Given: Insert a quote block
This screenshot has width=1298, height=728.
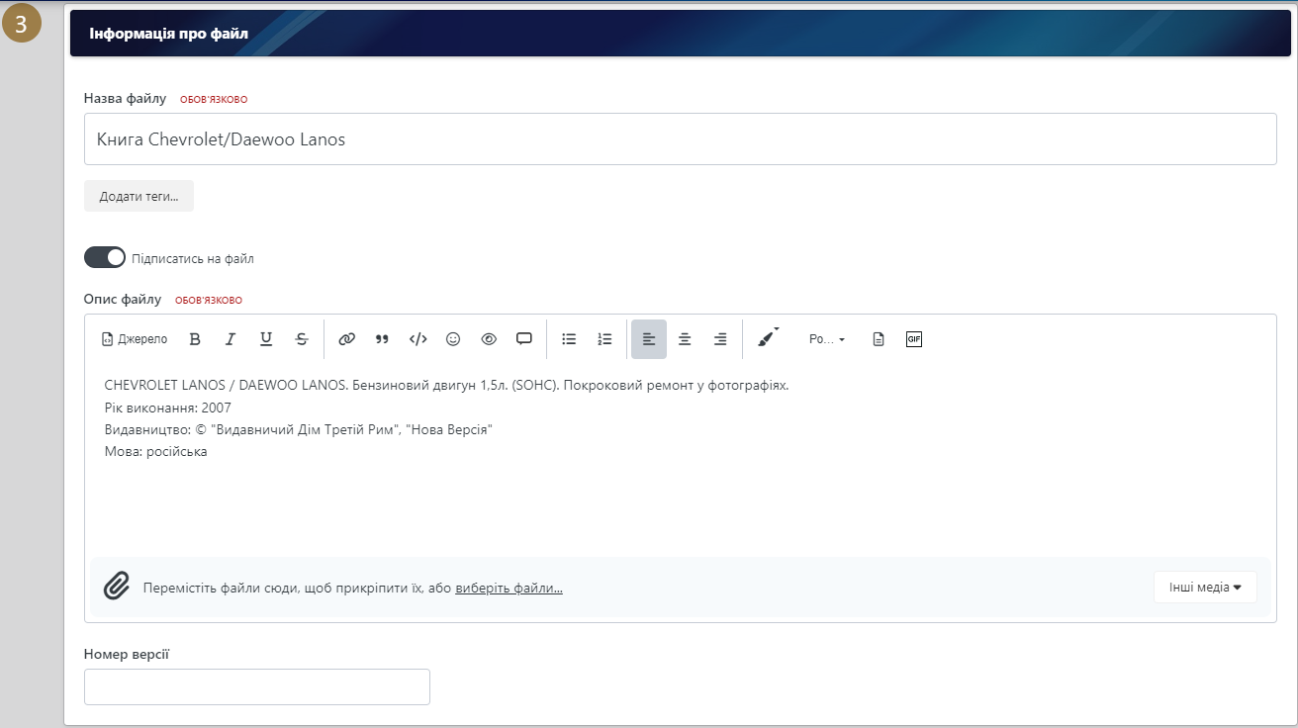Looking at the screenshot, I should click(382, 339).
